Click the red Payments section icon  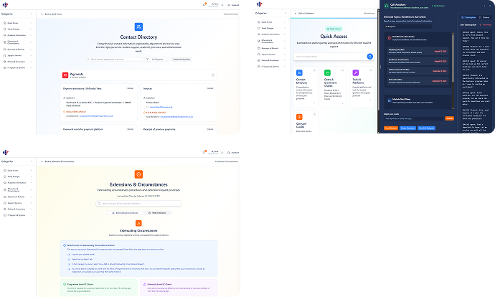tap(65, 74)
